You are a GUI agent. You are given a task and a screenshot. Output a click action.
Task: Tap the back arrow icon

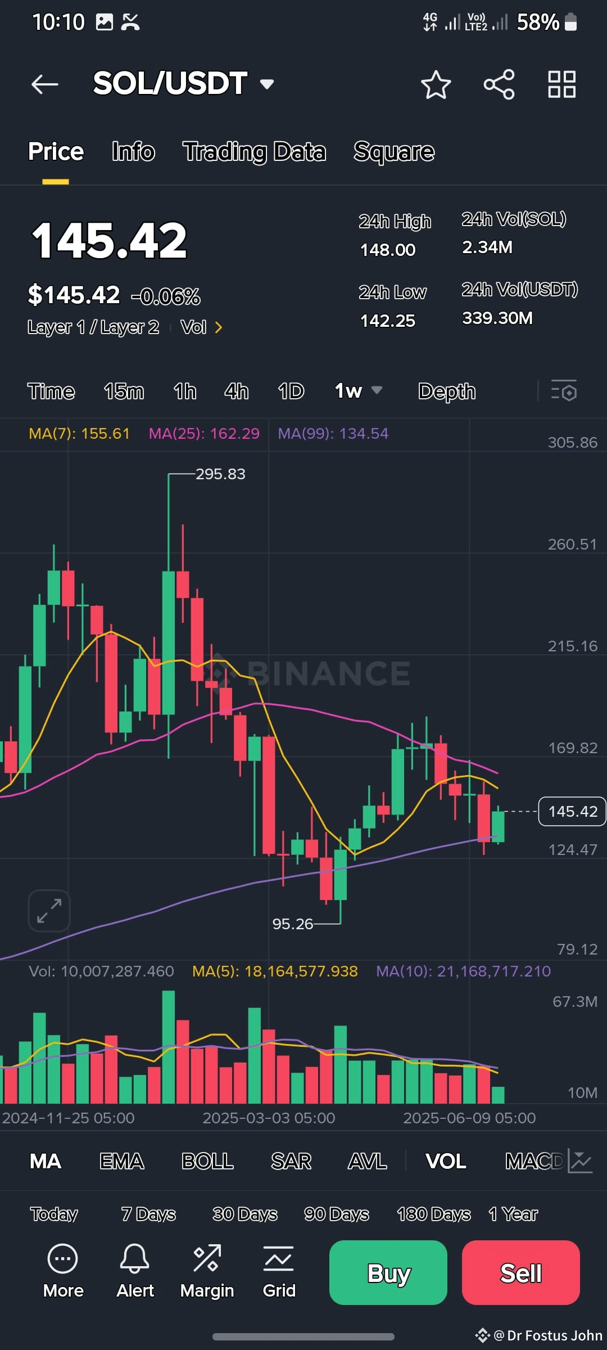pyautogui.click(x=45, y=85)
